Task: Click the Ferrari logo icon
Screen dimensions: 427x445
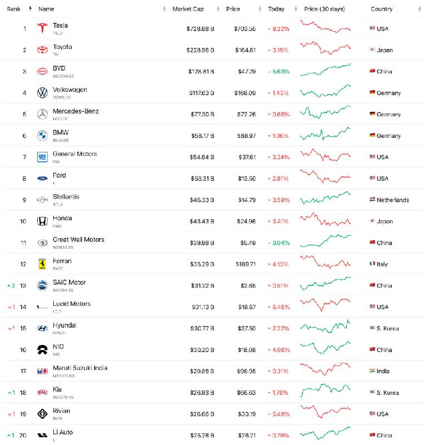Action: pyautogui.click(x=42, y=264)
